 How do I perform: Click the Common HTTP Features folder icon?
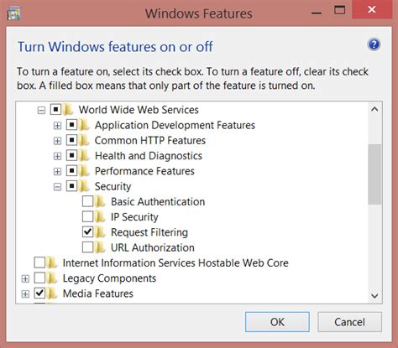point(84,140)
